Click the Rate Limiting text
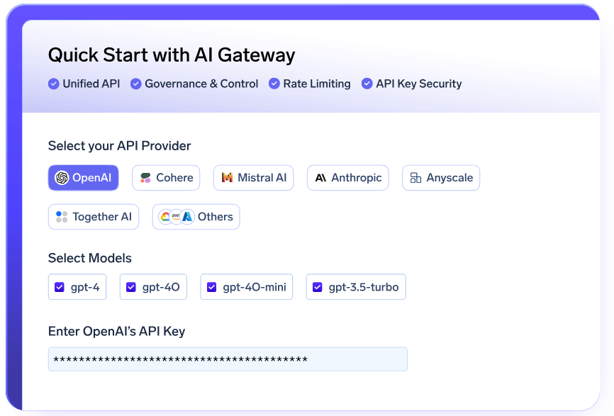Screen dimensions: 614x416 click(317, 84)
